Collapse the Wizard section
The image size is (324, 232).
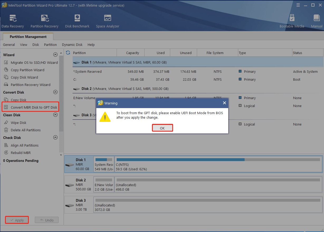55,55
